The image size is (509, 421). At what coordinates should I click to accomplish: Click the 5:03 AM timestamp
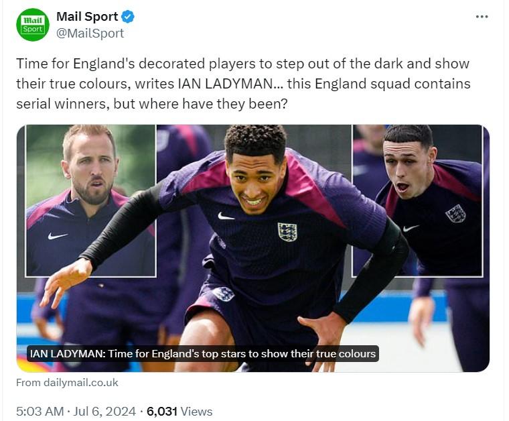point(40,411)
